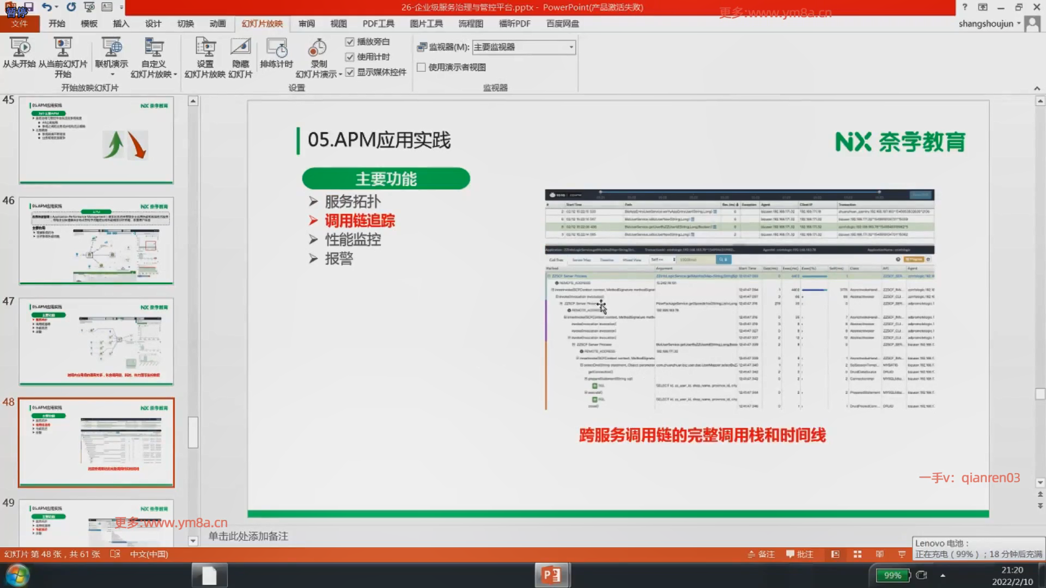This screenshot has width=1046, height=588.
Task: Select slide 46 thumbnail
Action: coord(96,241)
